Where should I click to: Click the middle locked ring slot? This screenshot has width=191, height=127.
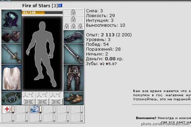[74, 26]
